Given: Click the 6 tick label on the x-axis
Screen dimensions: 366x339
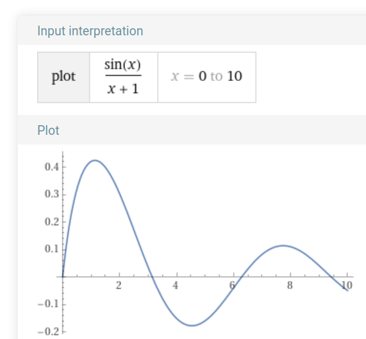Looking at the screenshot, I should pos(232,286).
